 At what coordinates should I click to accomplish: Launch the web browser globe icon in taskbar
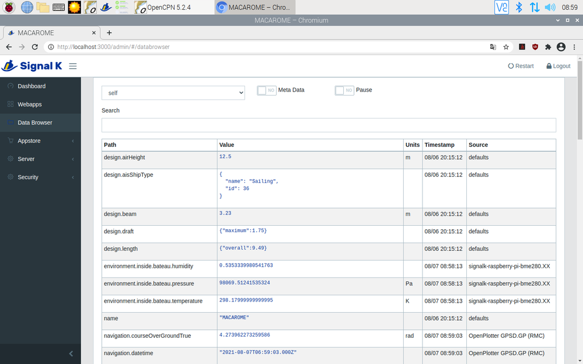pos(27,7)
